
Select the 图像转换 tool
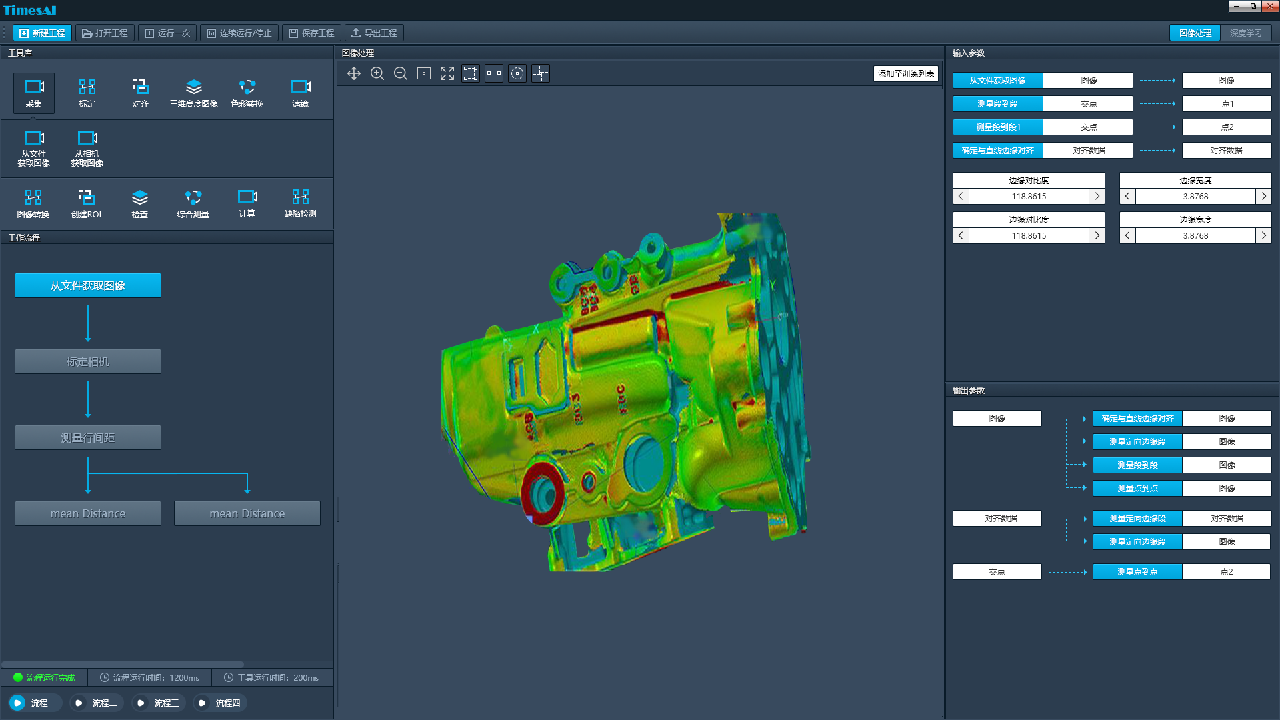tap(33, 204)
